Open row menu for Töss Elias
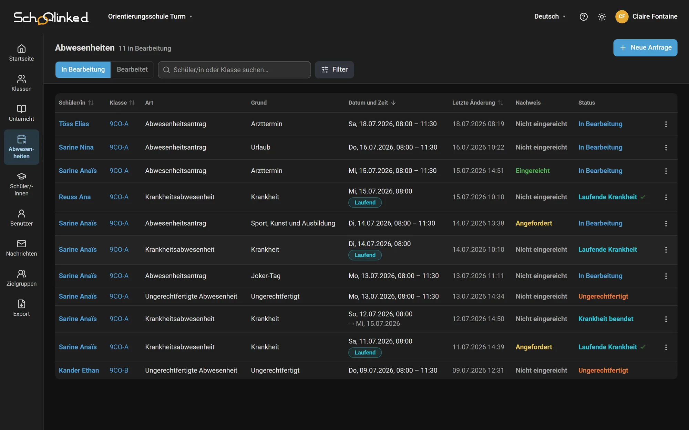 (x=666, y=124)
